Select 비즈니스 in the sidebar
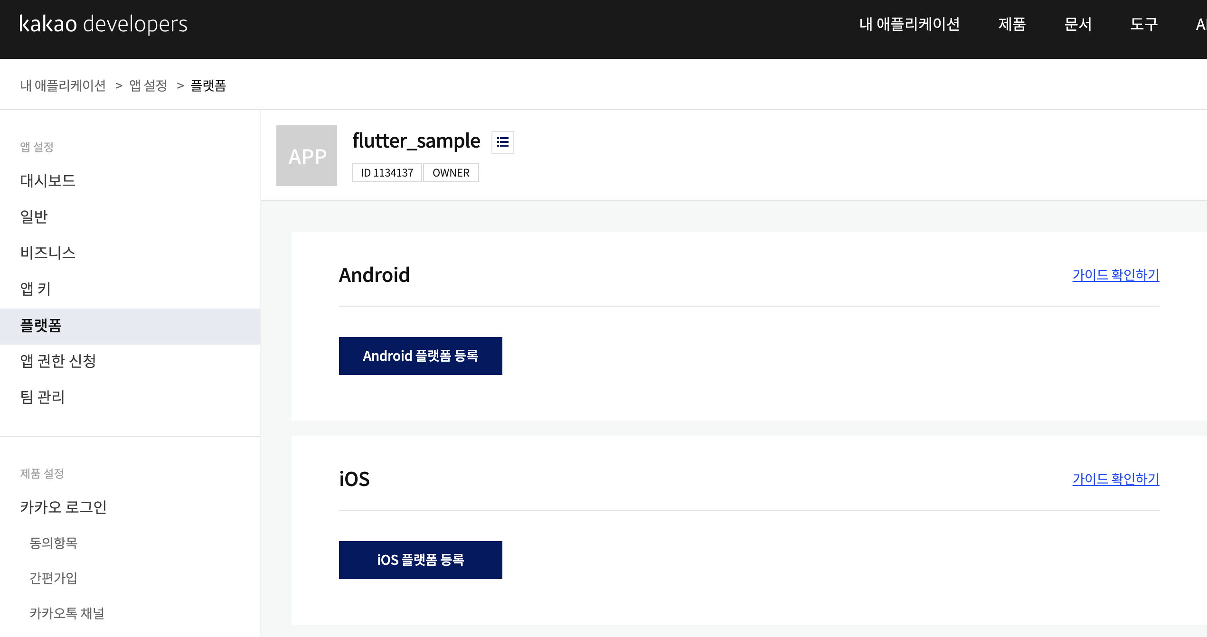Screen dimensions: 1207x637 tap(48, 253)
